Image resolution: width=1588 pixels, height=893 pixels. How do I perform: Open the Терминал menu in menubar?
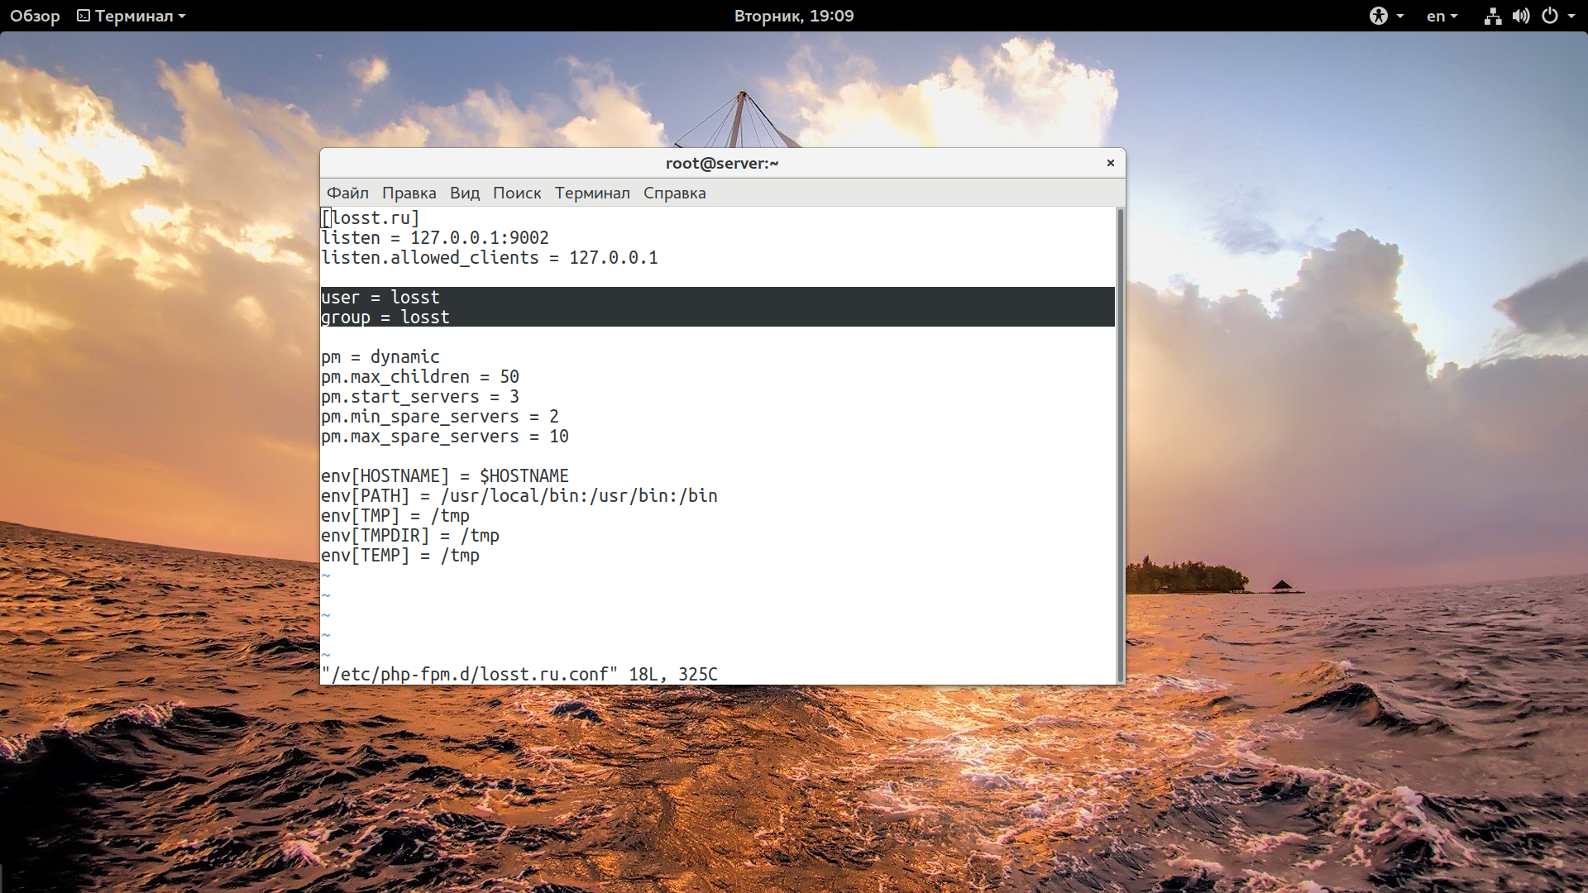tap(592, 193)
